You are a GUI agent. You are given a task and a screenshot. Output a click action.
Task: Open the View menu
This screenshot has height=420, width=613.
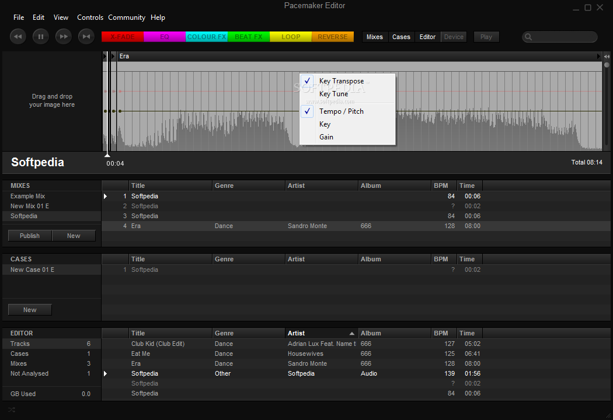pyautogui.click(x=61, y=17)
